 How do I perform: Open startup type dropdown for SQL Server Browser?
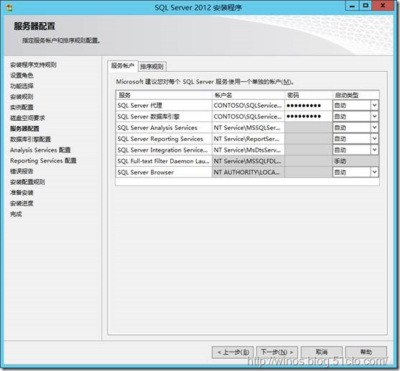[x=374, y=172]
